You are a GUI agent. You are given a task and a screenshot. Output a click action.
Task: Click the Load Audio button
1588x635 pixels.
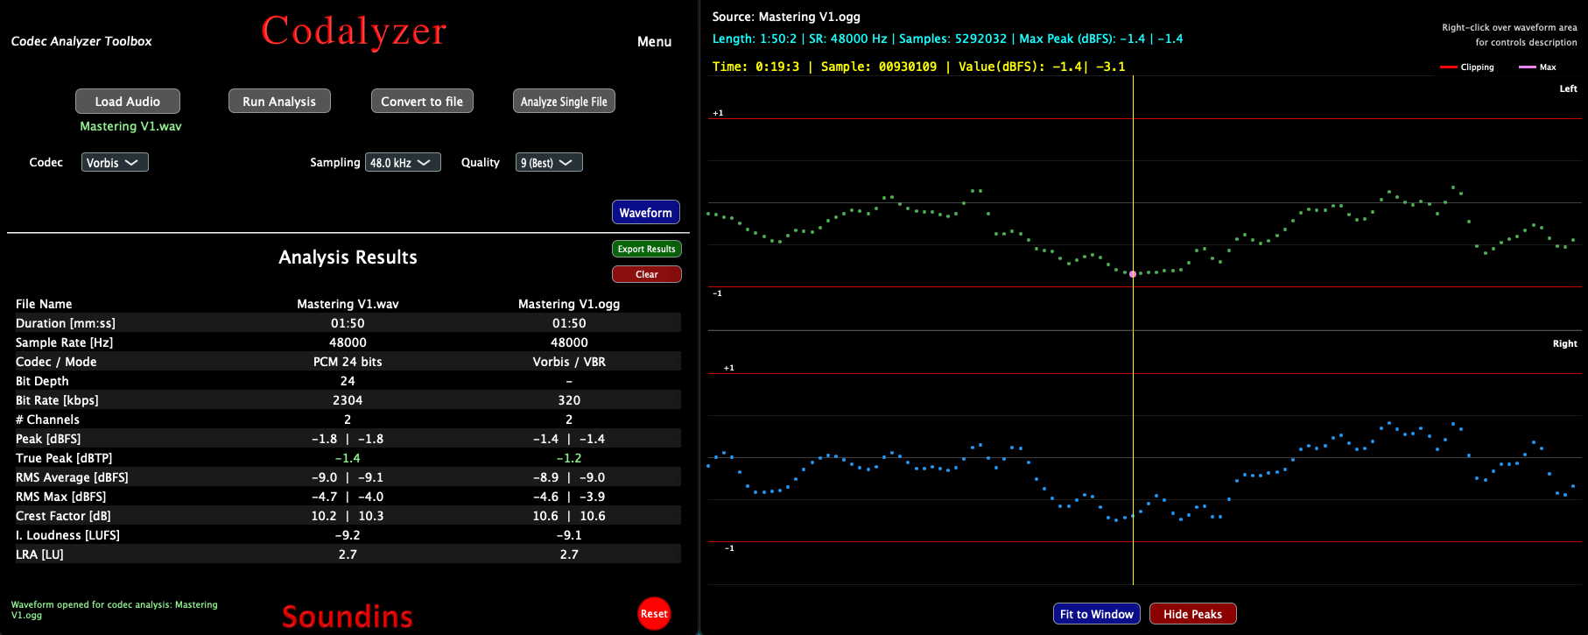pos(128,102)
